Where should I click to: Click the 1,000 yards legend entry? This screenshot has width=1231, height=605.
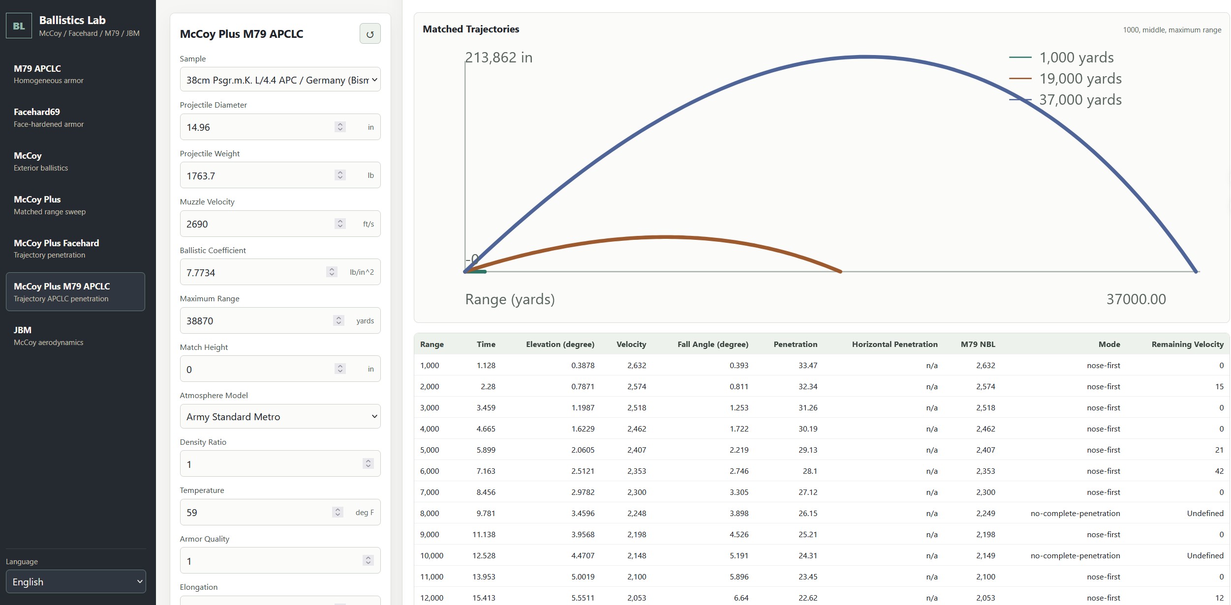tap(1061, 58)
